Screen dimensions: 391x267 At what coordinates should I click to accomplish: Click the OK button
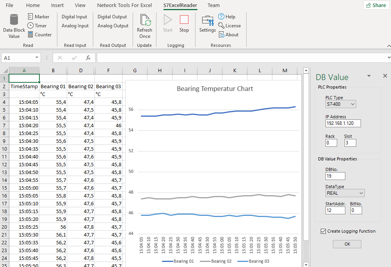[x=347, y=244]
